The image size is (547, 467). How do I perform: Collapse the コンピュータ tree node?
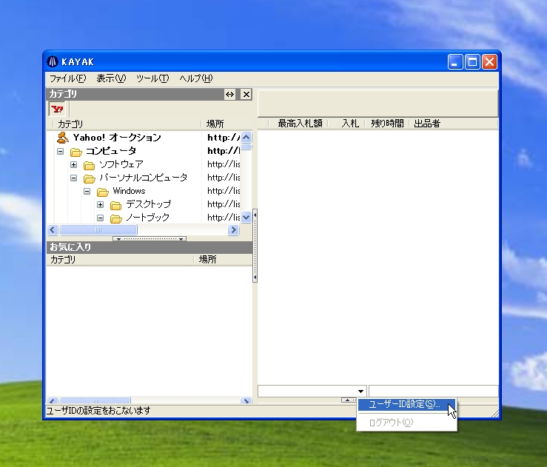(x=61, y=152)
